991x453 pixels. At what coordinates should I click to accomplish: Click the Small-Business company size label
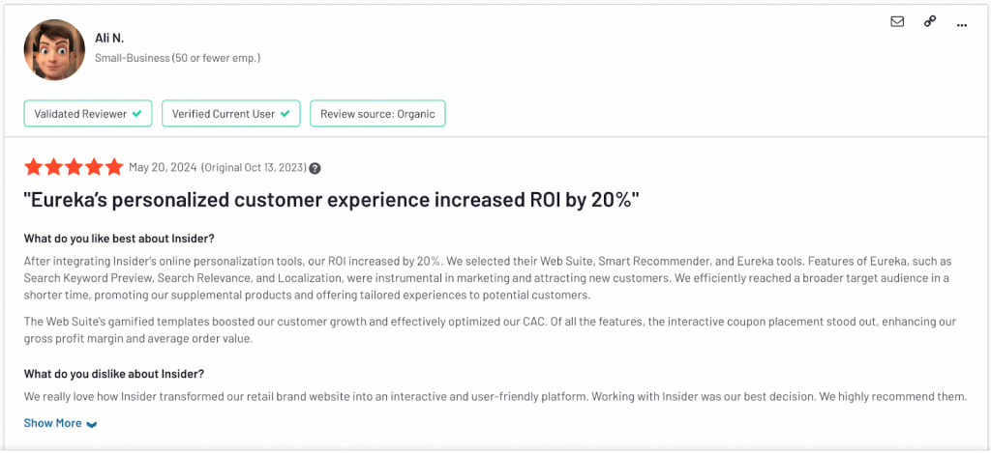(x=177, y=58)
